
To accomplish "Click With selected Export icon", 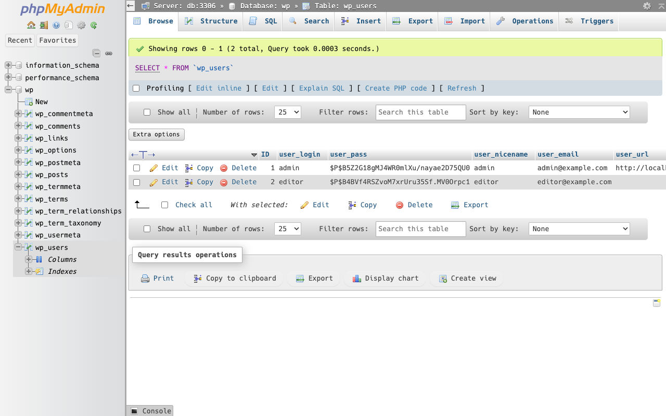I will pos(455,205).
